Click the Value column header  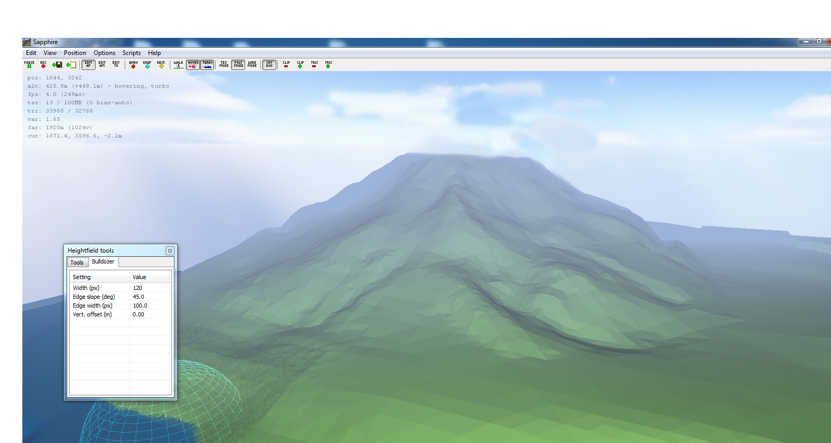coord(150,277)
